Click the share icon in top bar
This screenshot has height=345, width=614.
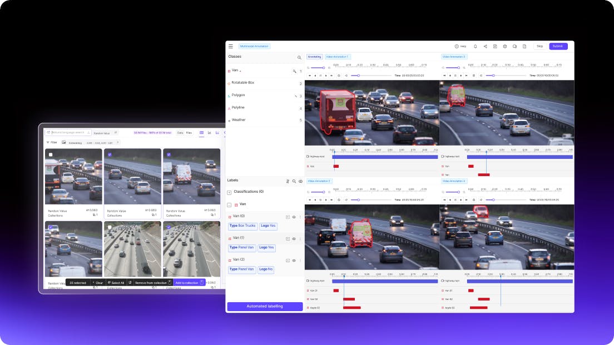point(485,46)
